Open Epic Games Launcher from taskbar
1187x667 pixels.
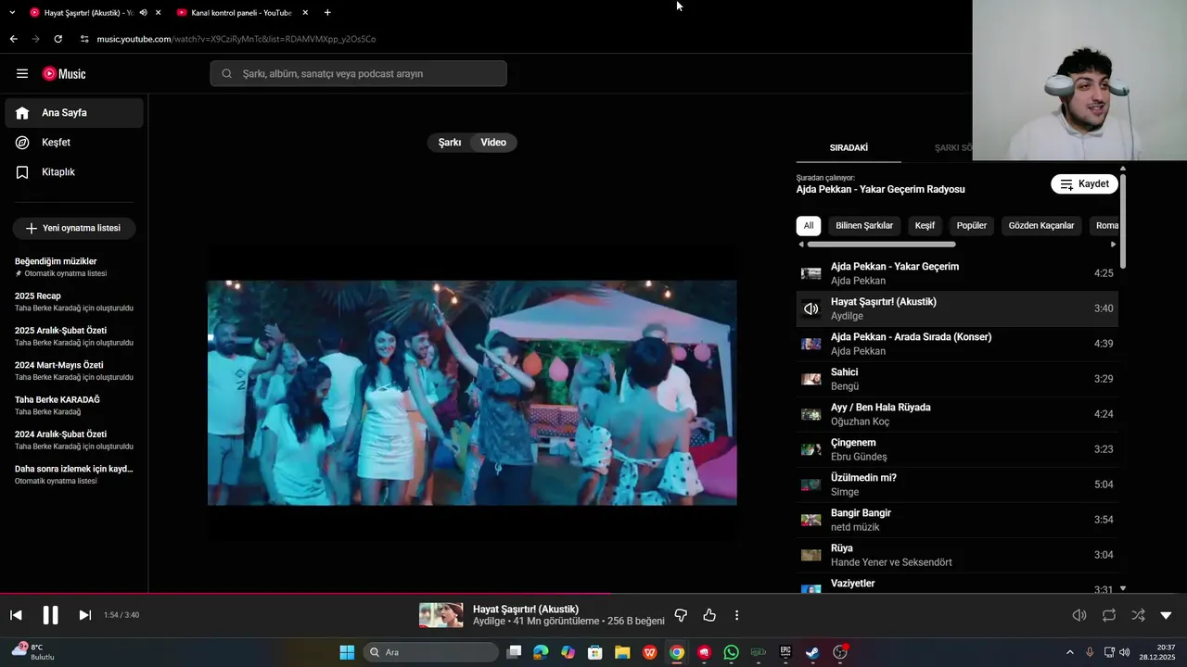[x=785, y=652]
